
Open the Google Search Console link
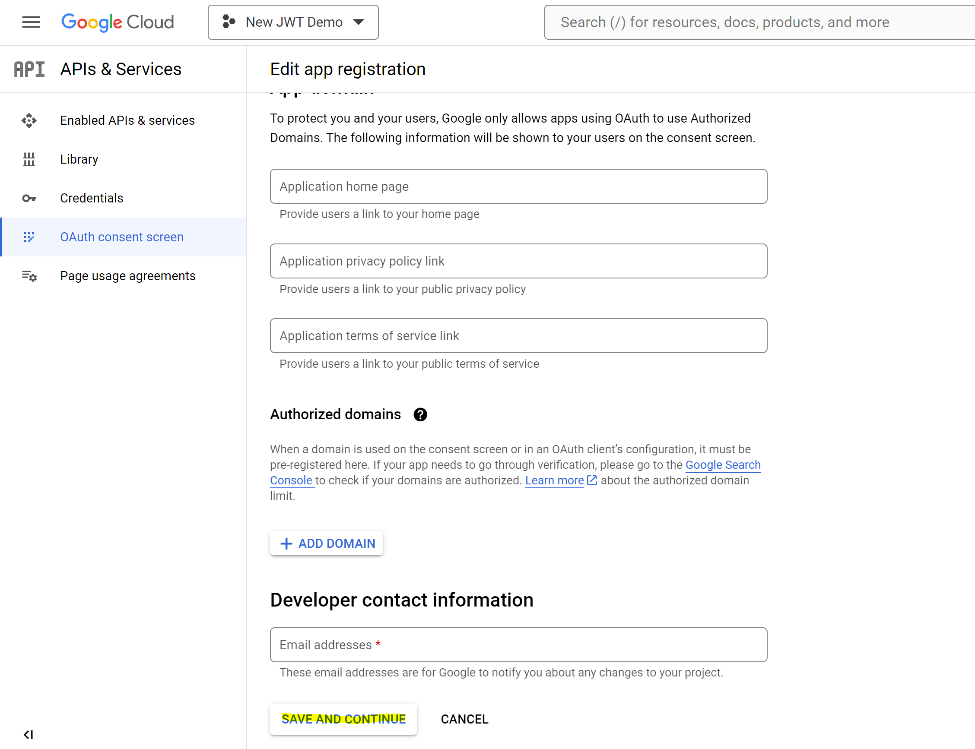click(723, 465)
